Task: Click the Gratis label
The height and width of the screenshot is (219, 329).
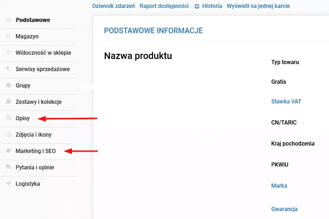Action: (279, 82)
